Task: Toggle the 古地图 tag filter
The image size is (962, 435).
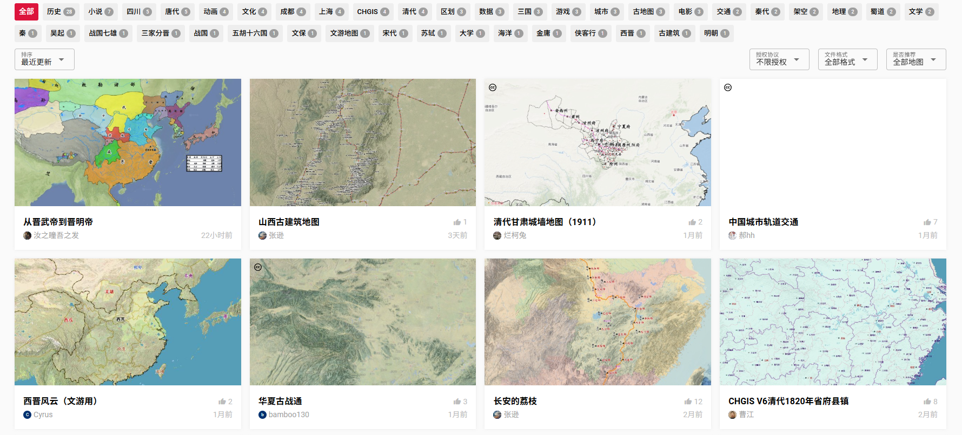Action: 648,11
